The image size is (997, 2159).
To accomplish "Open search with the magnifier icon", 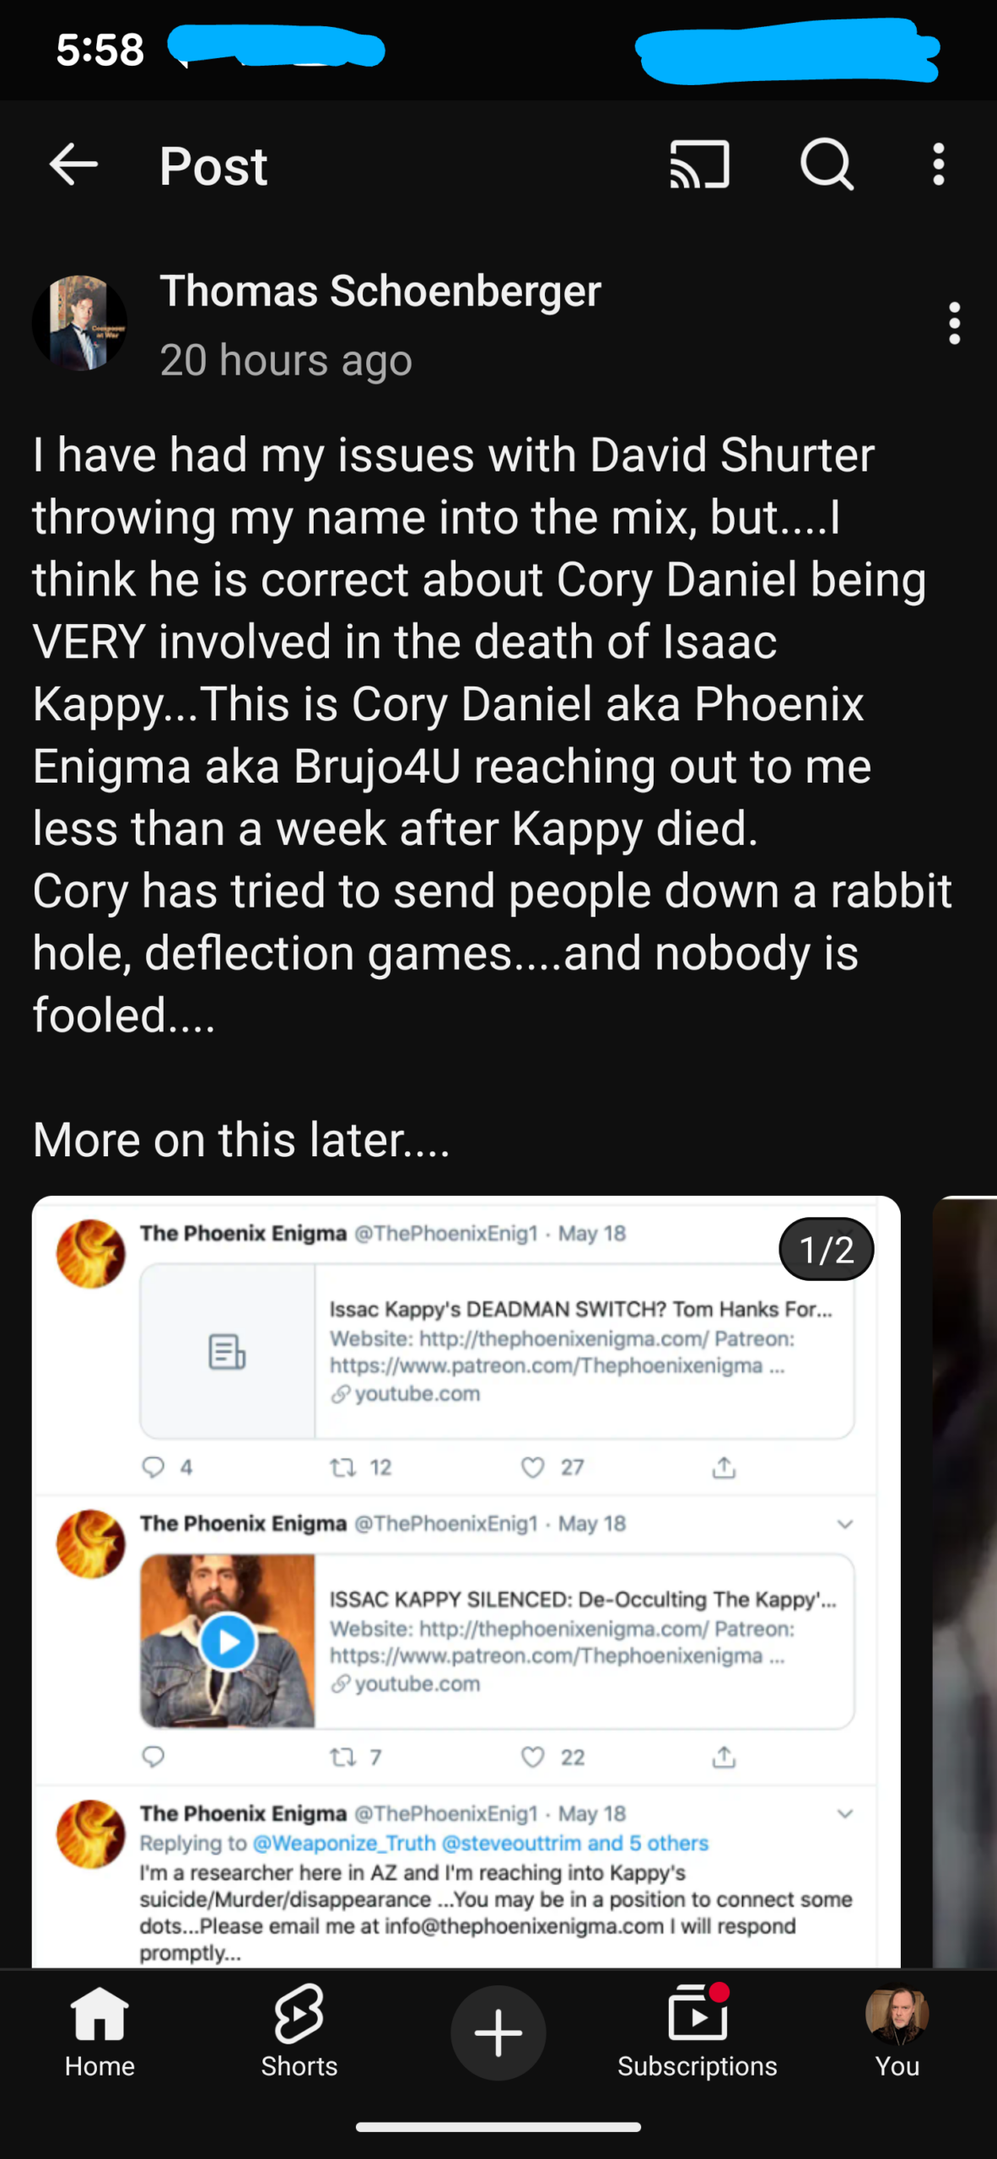I will point(827,164).
